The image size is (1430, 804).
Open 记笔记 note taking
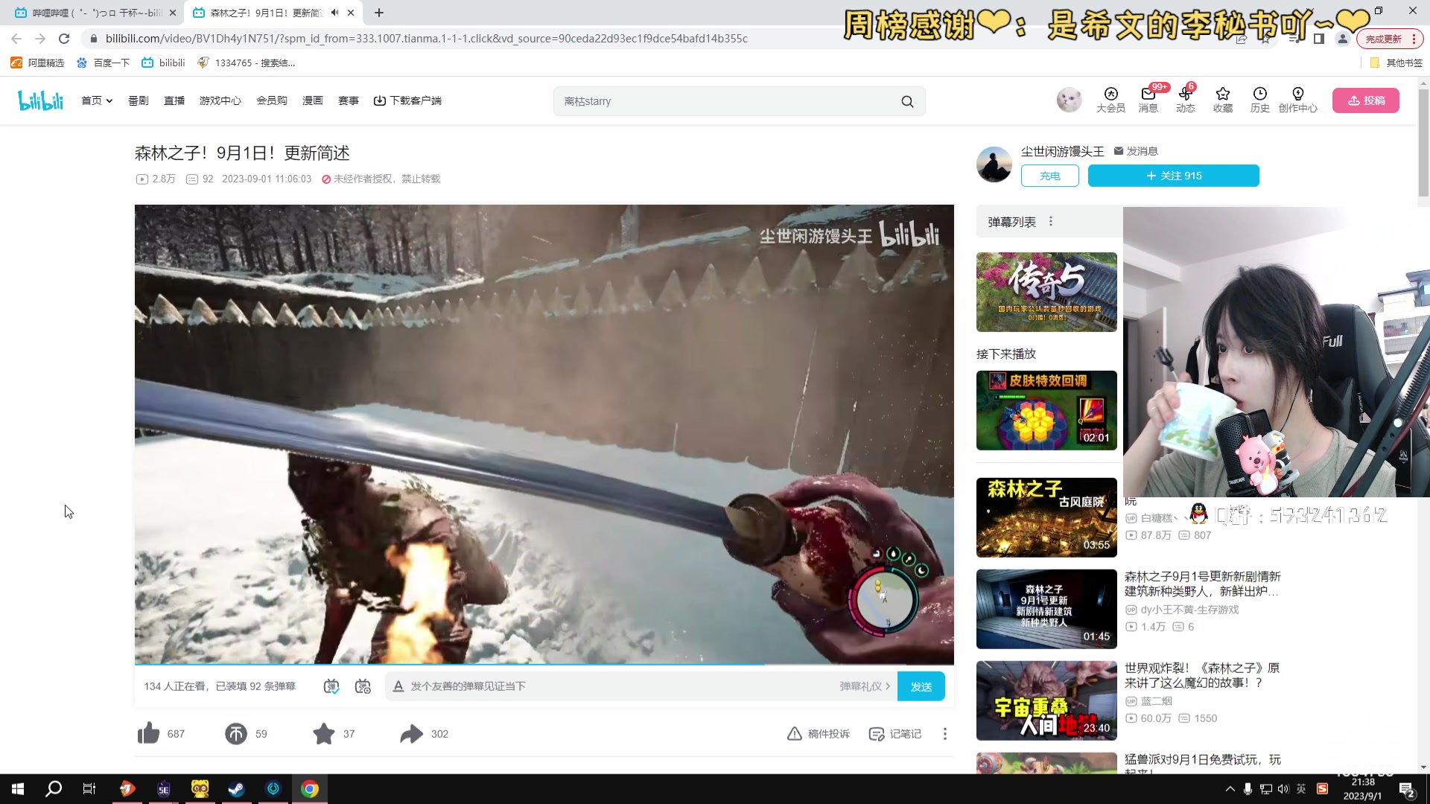pos(895,733)
